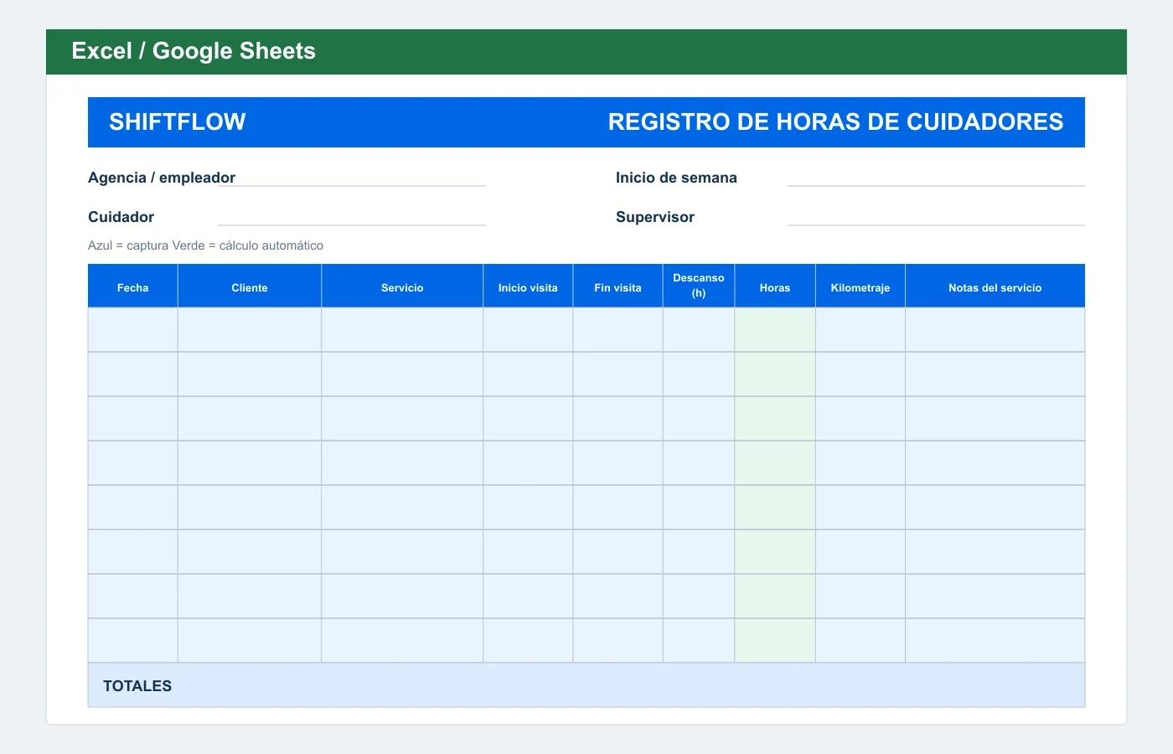Screen dimensions: 1173x754
Task: Click the Agencia / empleador label
Action: click(x=162, y=178)
